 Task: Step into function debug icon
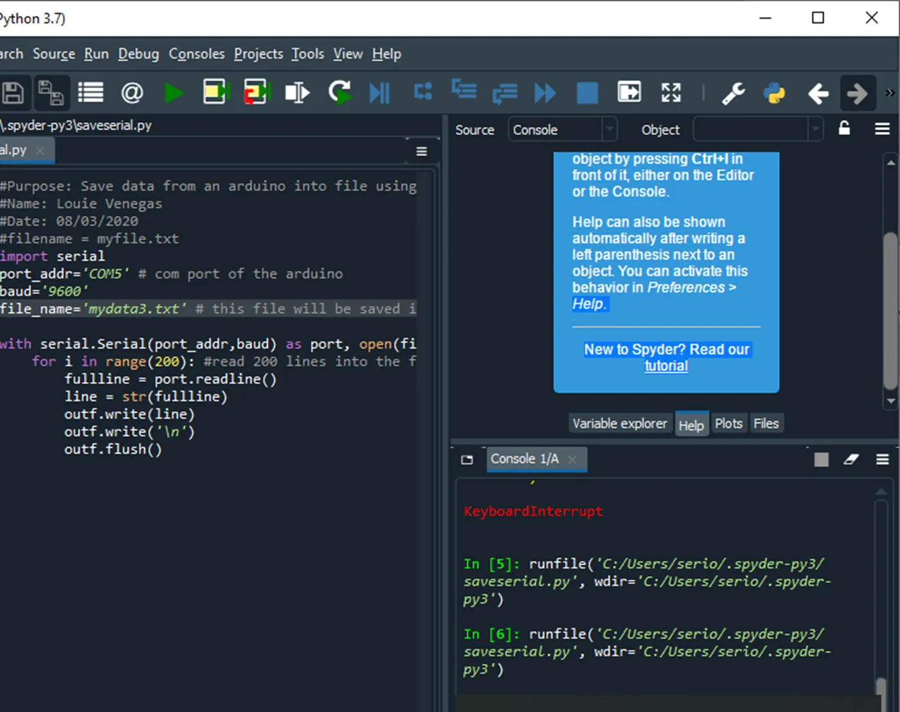[464, 90]
